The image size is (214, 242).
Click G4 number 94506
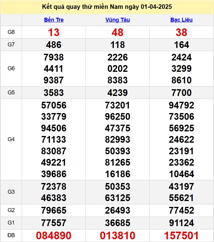coord(54,128)
